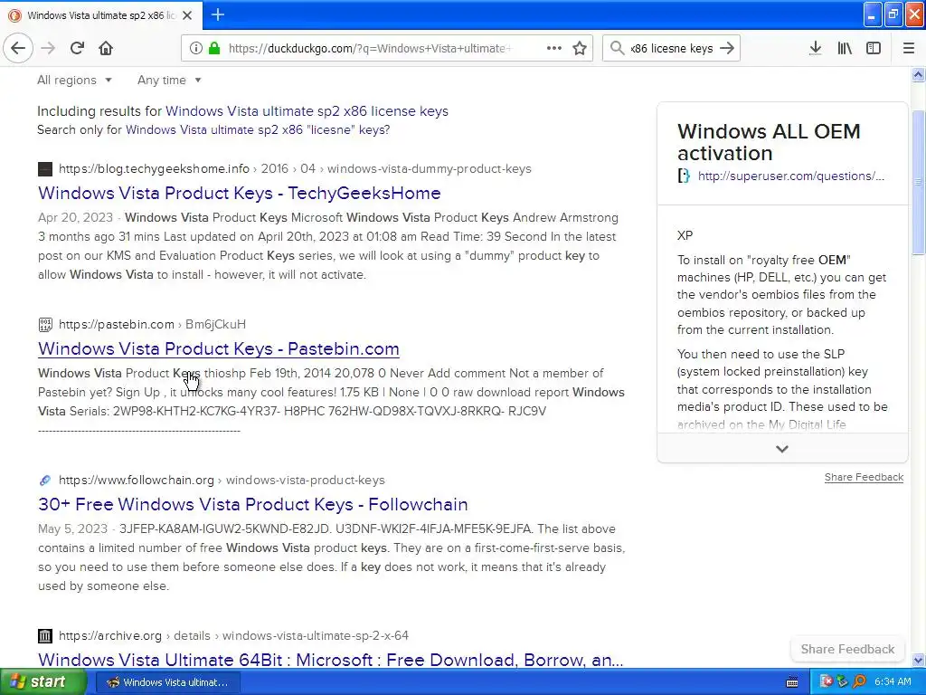Search only for the licesne query
This screenshot has height=695, width=926.
(x=258, y=130)
